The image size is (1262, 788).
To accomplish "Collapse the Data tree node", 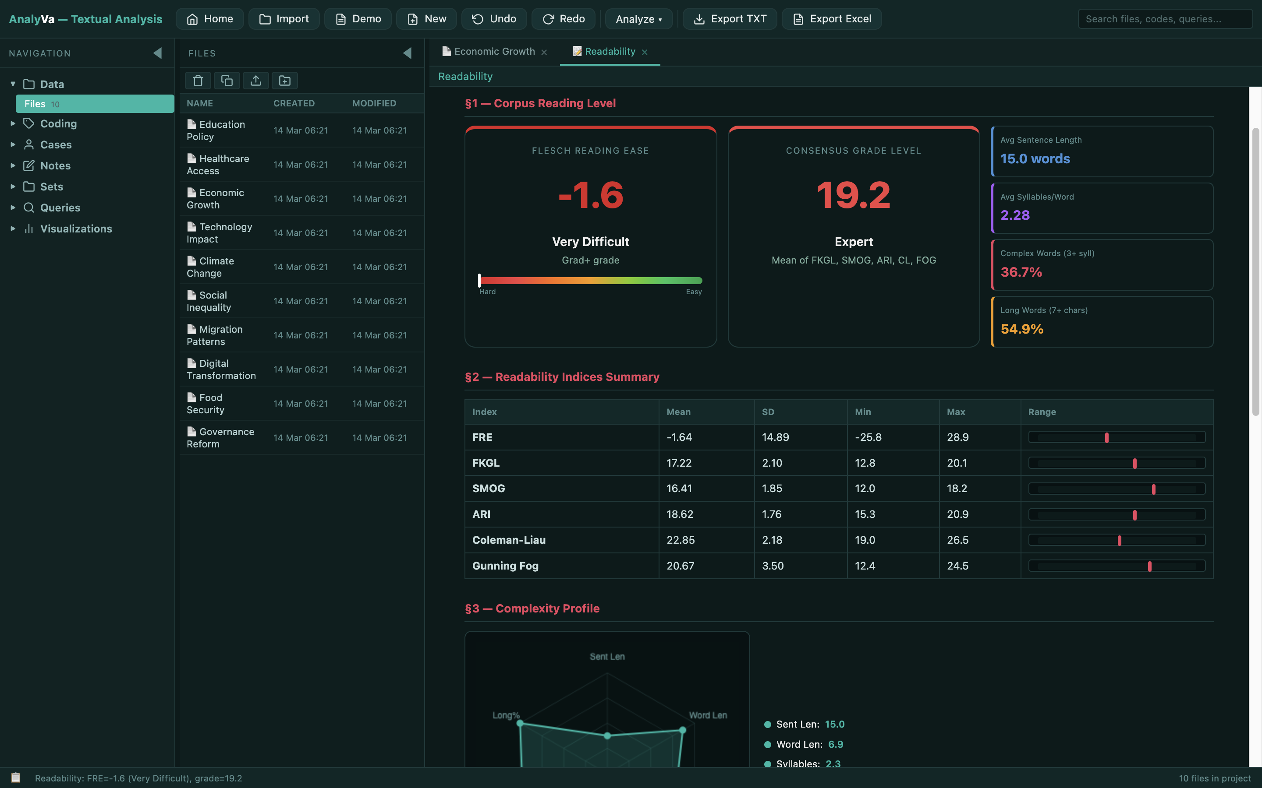I will click(13, 84).
